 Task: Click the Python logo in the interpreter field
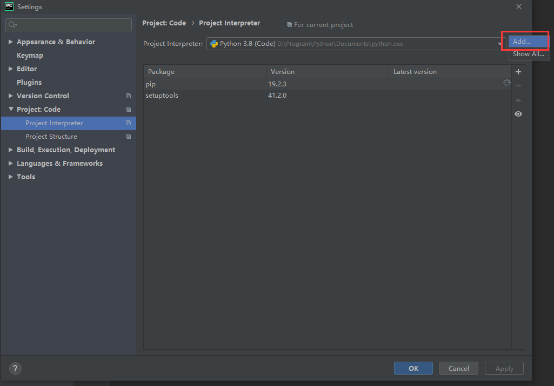point(213,44)
